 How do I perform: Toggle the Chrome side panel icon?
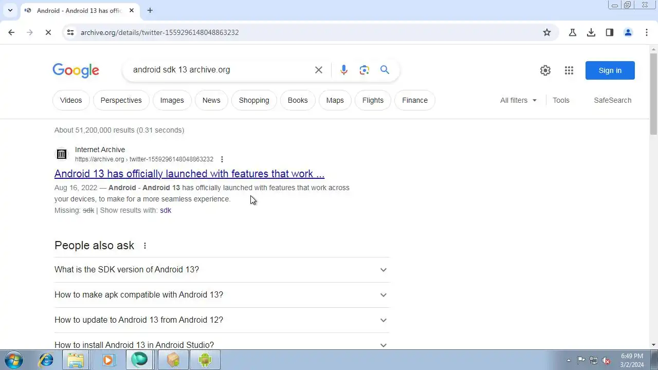(610, 32)
